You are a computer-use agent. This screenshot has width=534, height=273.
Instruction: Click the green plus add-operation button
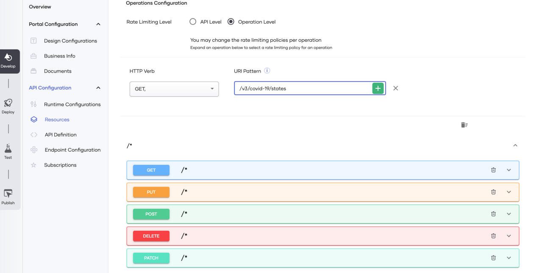(378, 88)
